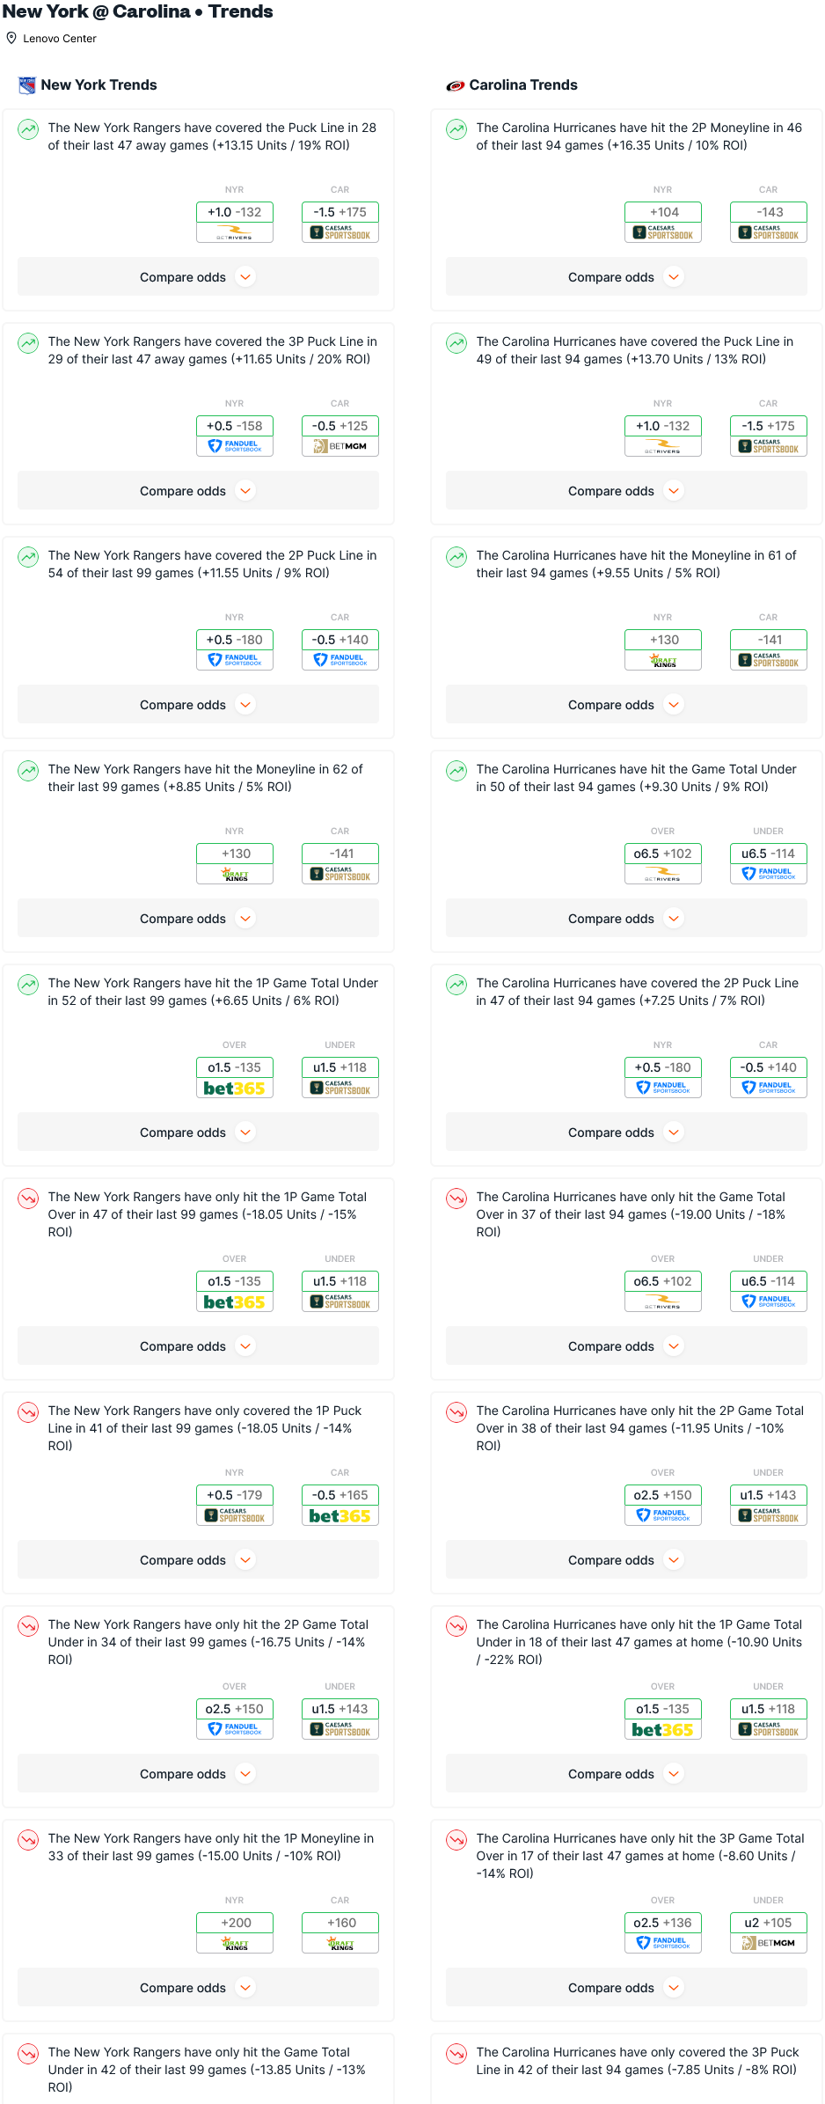Pick the u2 +105 BetMGM under odds
This screenshot has height=2104, width=825.
(x=768, y=1923)
